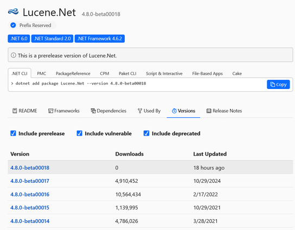Select the Versions tab

(x=183, y=111)
